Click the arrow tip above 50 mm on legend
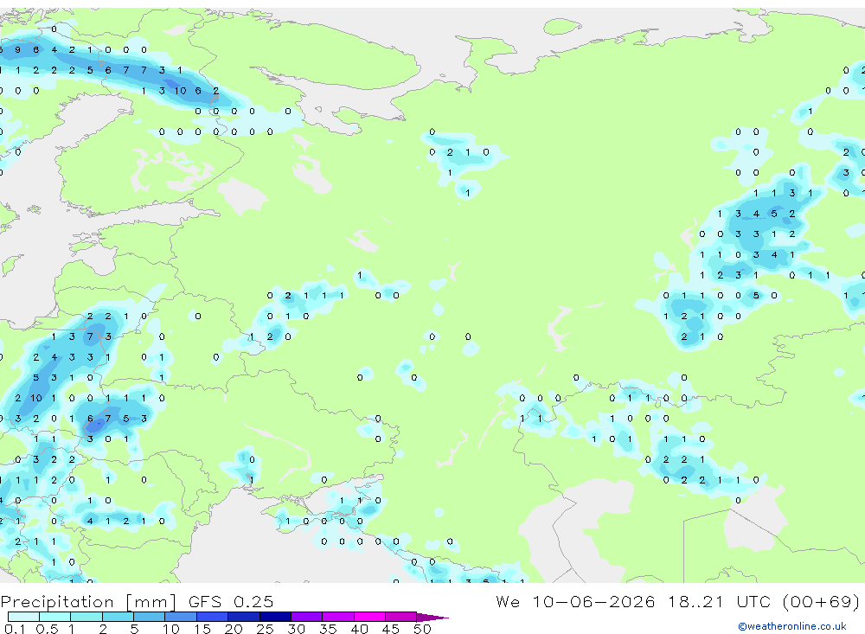The height and width of the screenshot is (634, 865). point(433,617)
